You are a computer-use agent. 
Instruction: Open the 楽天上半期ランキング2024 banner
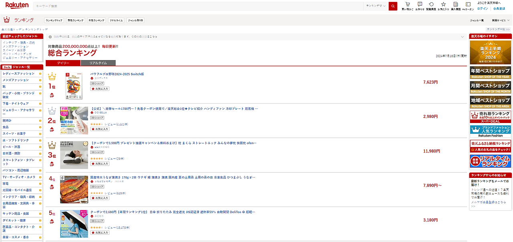click(491, 52)
